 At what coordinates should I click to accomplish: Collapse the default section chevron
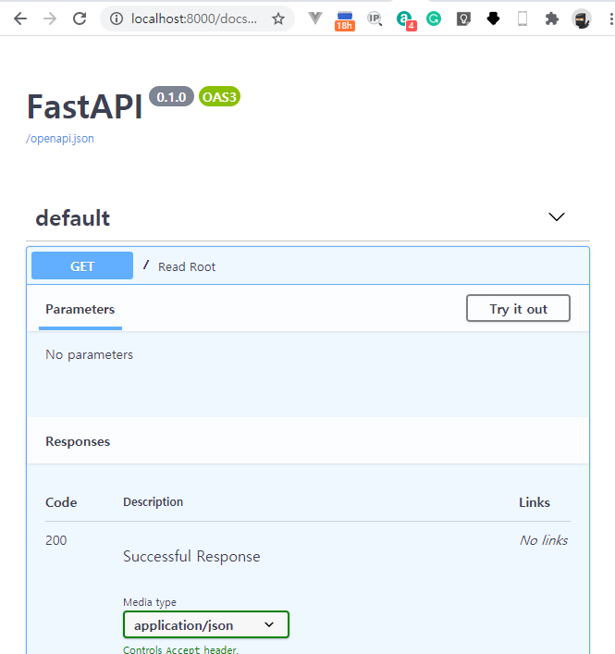click(556, 216)
